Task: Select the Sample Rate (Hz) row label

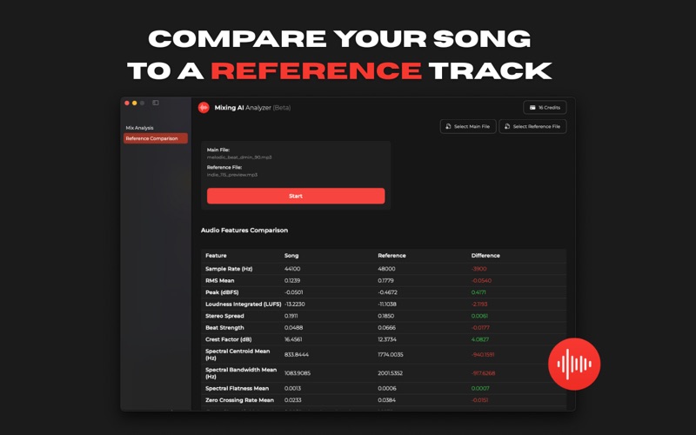Action: tap(229, 269)
